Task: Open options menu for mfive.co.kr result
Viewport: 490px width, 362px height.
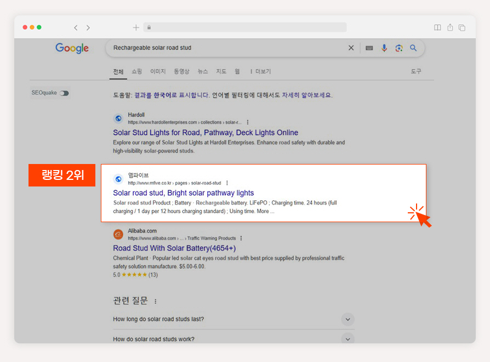Action: 227,183
